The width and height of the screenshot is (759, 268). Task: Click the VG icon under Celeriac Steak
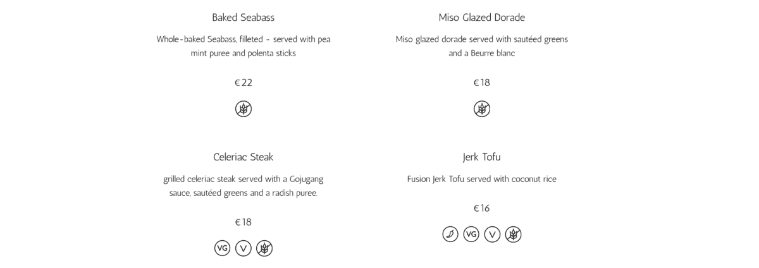(x=222, y=248)
